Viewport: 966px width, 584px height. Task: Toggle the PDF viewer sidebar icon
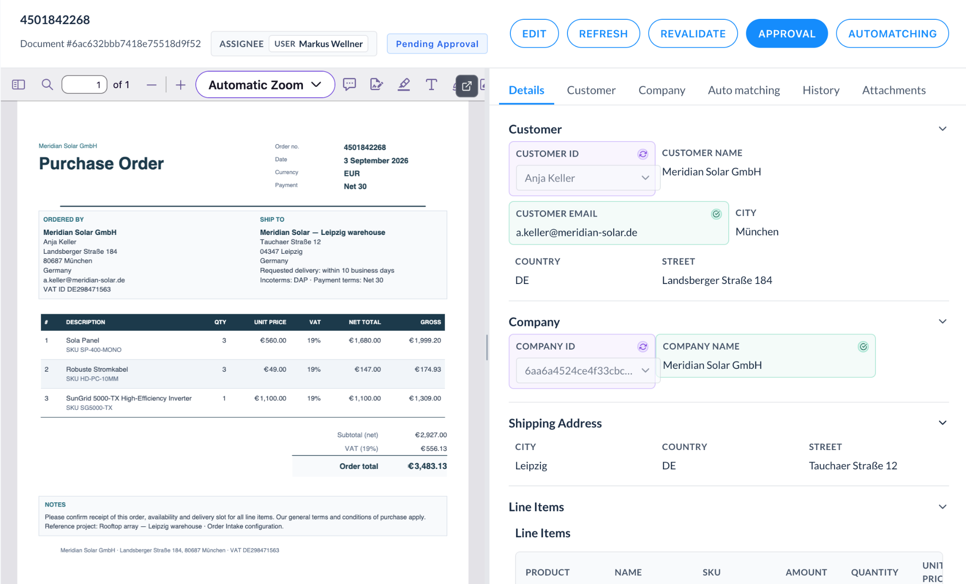18,85
